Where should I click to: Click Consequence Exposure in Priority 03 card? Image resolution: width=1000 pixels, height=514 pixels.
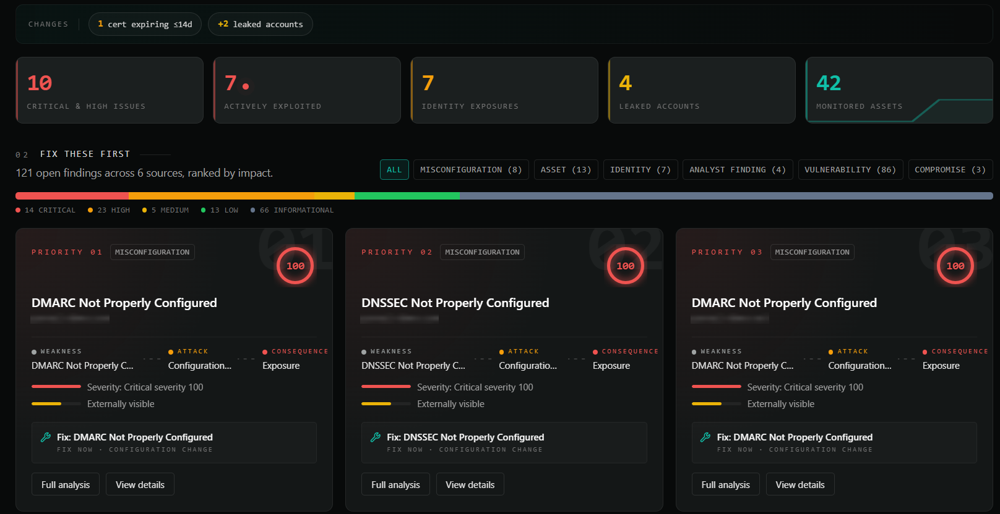941,366
